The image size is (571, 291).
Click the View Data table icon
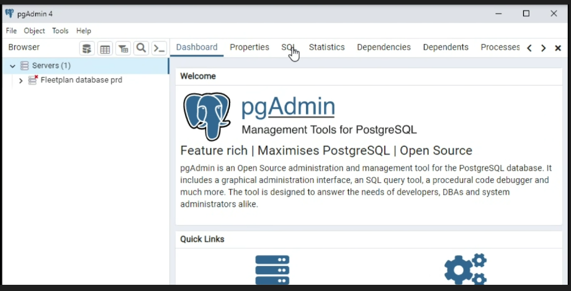click(106, 48)
